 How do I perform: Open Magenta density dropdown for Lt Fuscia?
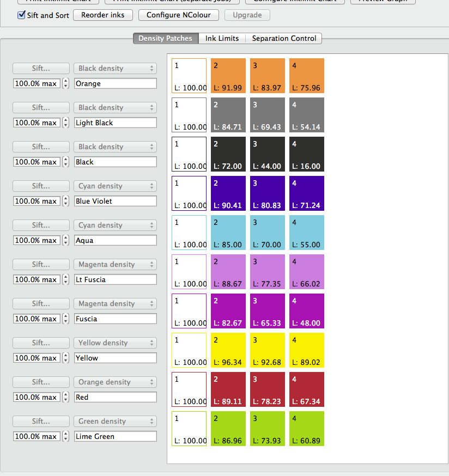(x=115, y=264)
